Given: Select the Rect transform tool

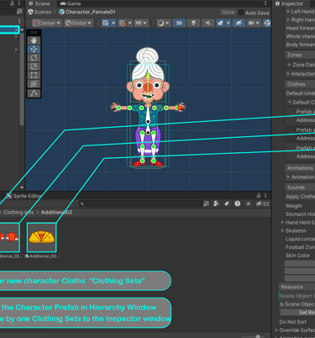Looking at the screenshot, I should pos(34,76).
